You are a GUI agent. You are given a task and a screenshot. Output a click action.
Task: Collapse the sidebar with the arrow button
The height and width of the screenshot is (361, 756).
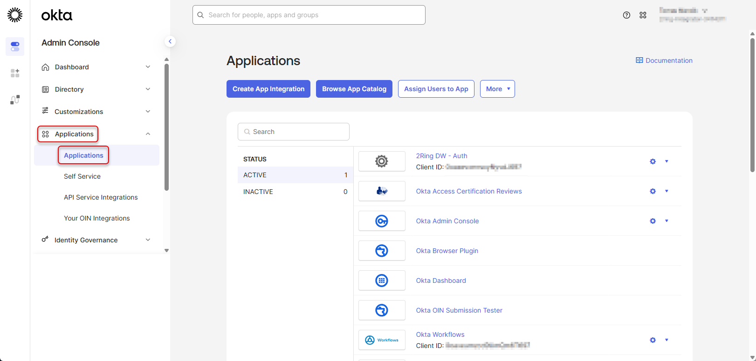tap(170, 41)
